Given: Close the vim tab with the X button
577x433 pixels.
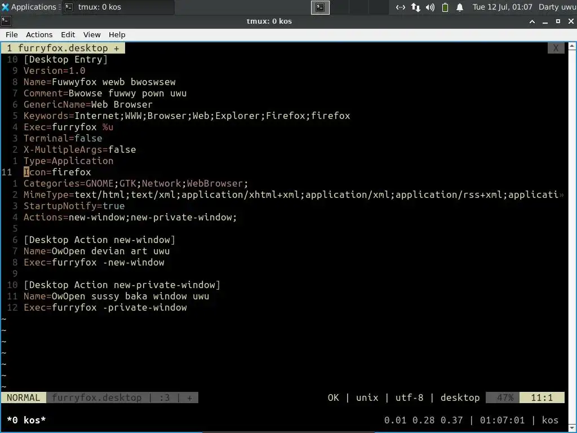Looking at the screenshot, I should tap(556, 48).
